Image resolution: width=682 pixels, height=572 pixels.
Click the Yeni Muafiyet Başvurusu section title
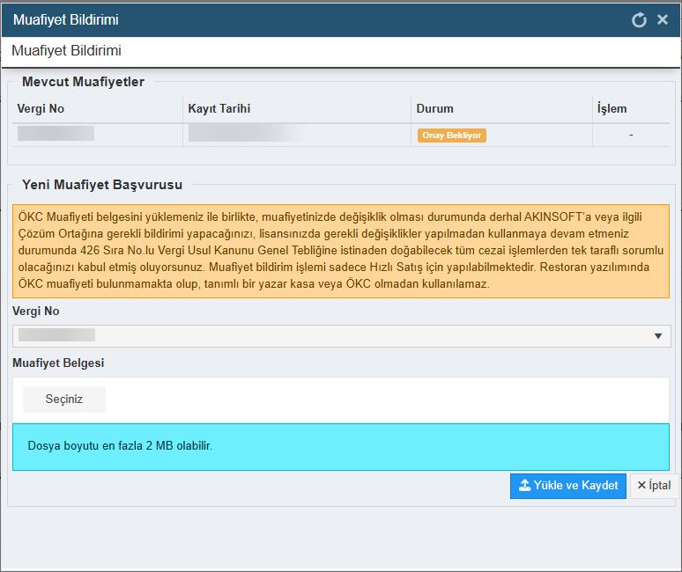pos(102,185)
